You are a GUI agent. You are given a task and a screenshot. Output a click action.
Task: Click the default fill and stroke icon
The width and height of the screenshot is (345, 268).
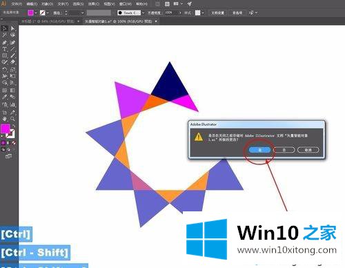2,136
